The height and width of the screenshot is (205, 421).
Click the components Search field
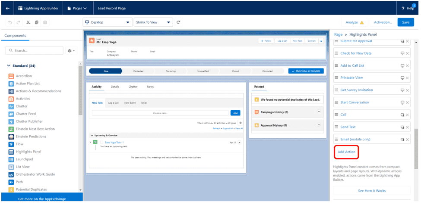point(35,50)
